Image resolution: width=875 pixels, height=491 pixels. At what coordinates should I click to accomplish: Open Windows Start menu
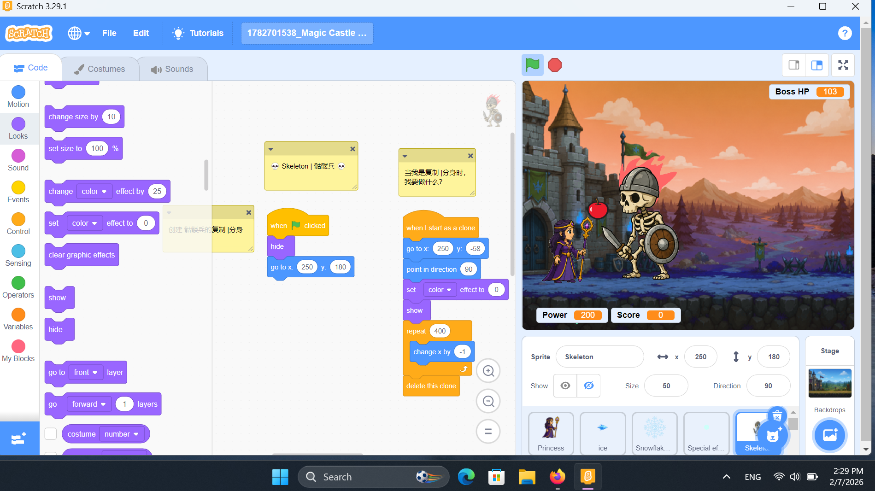pos(280,477)
